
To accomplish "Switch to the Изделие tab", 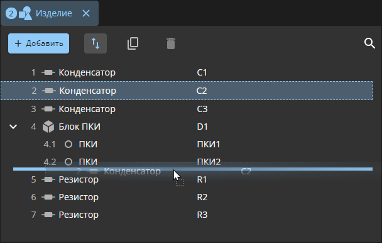I will coord(50,13).
